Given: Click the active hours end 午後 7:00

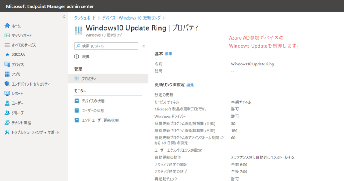Looking at the screenshot, I should click(239, 172).
